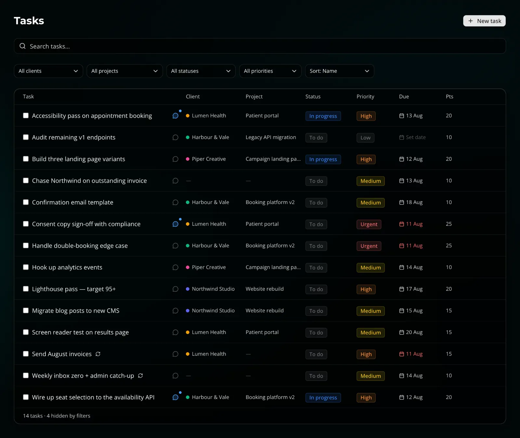Check Accessibility pass on appointment booking
The height and width of the screenshot is (438, 520).
(x=26, y=115)
